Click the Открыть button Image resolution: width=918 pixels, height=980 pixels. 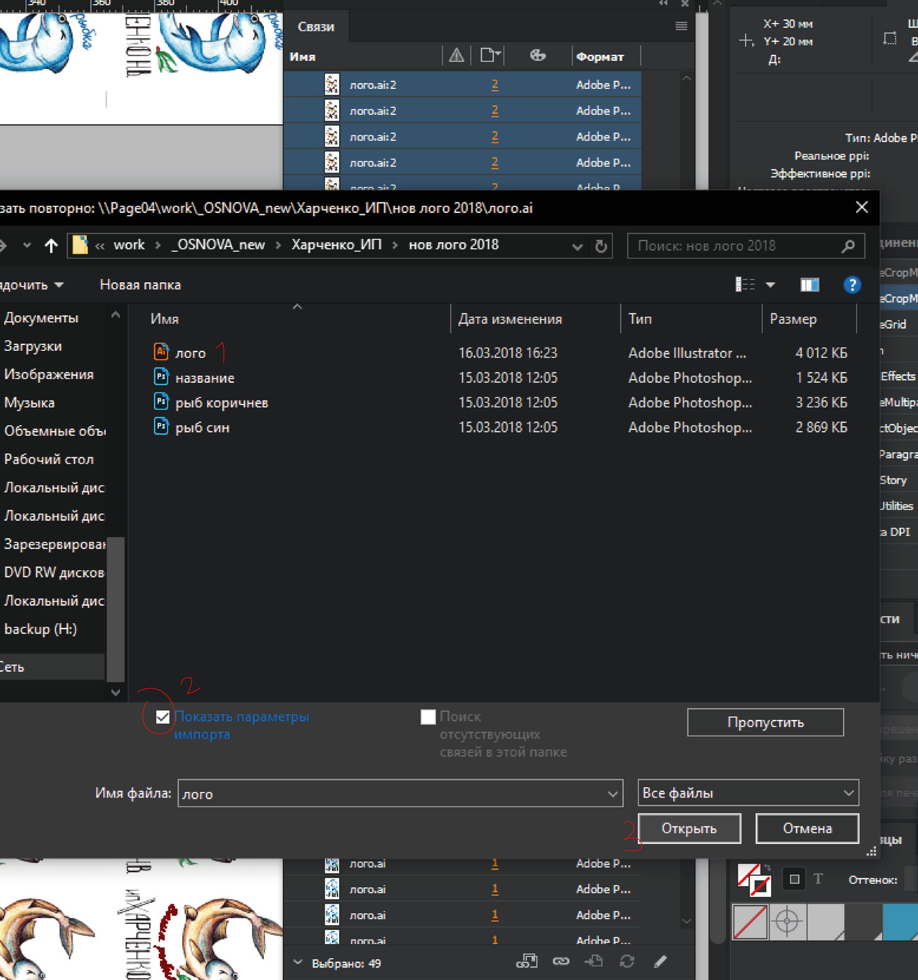click(x=689, y=828)
